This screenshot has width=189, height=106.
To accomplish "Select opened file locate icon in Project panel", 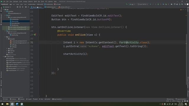I will click(x=17, y=7).
